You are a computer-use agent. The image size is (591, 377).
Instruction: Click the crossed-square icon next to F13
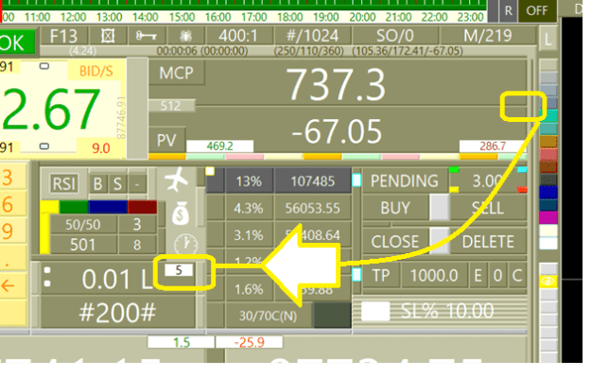(108, 36)
